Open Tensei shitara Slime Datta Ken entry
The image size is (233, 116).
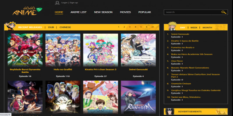pyautogui.click(x=195, y=76)
